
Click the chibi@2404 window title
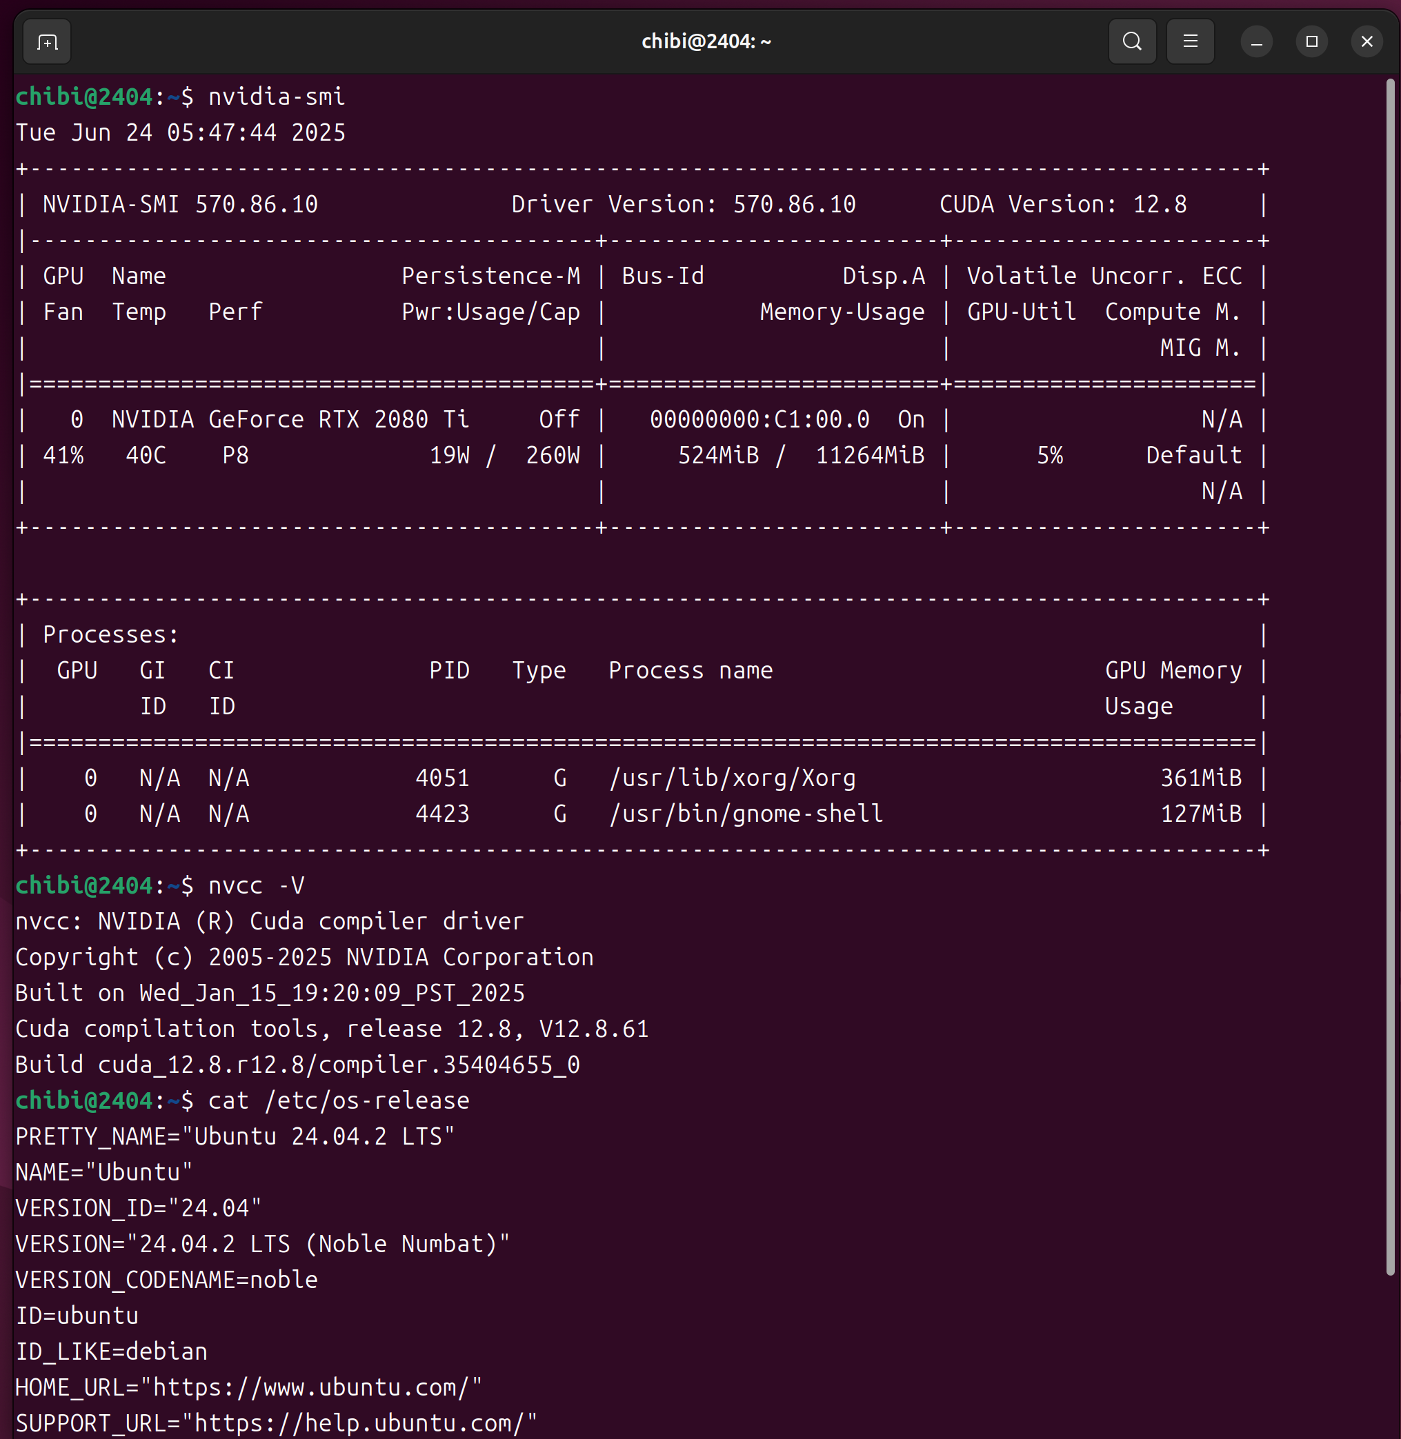(x=706, y=42)
